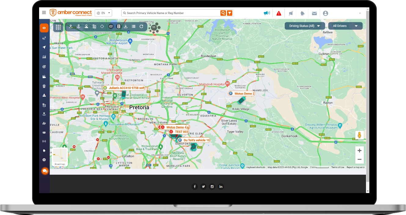Click the crosshair recenter map tool
Viewport: 406px width, 215px height.
click(102, 27)
